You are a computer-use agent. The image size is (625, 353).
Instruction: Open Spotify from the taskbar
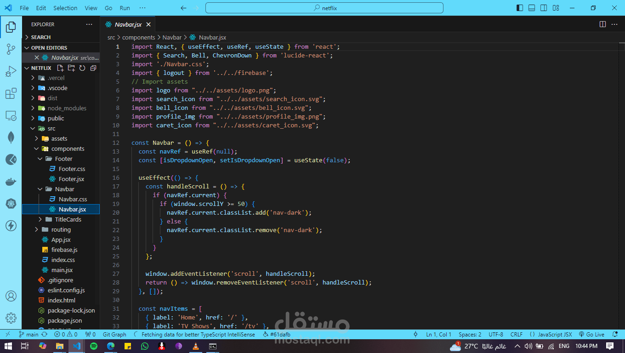[94, 346]
